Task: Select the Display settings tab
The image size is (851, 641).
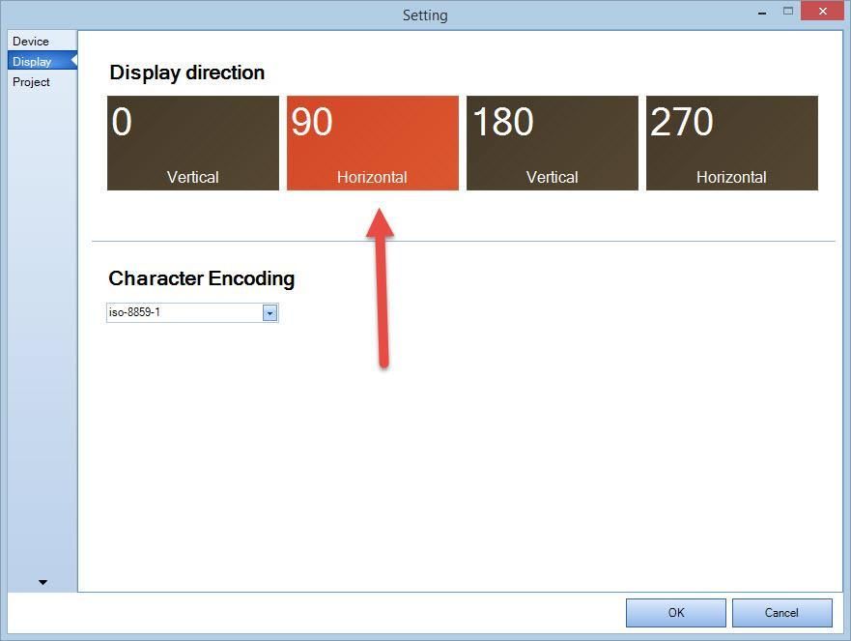Action: click(x=31, y=61)
